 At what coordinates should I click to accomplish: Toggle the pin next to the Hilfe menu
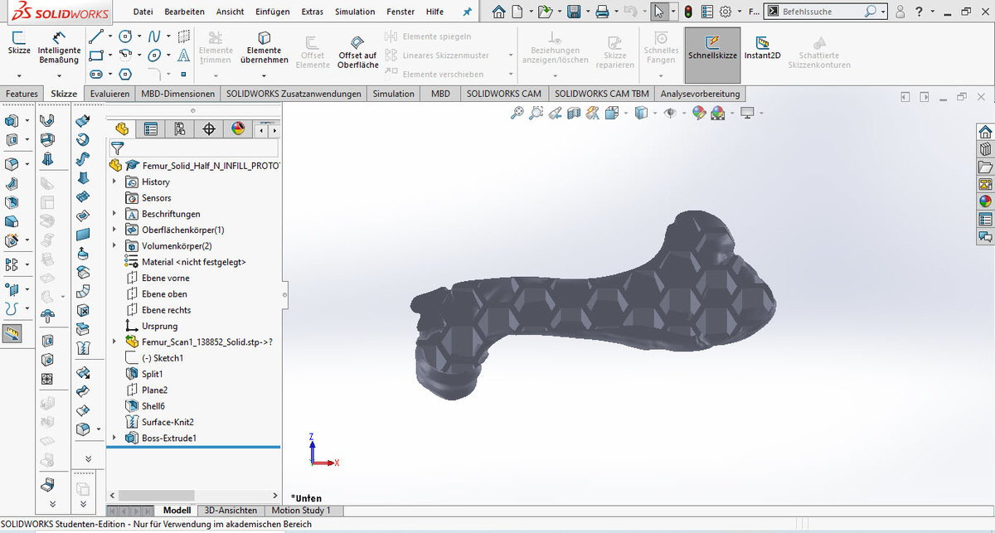click(x=468, y=12)
